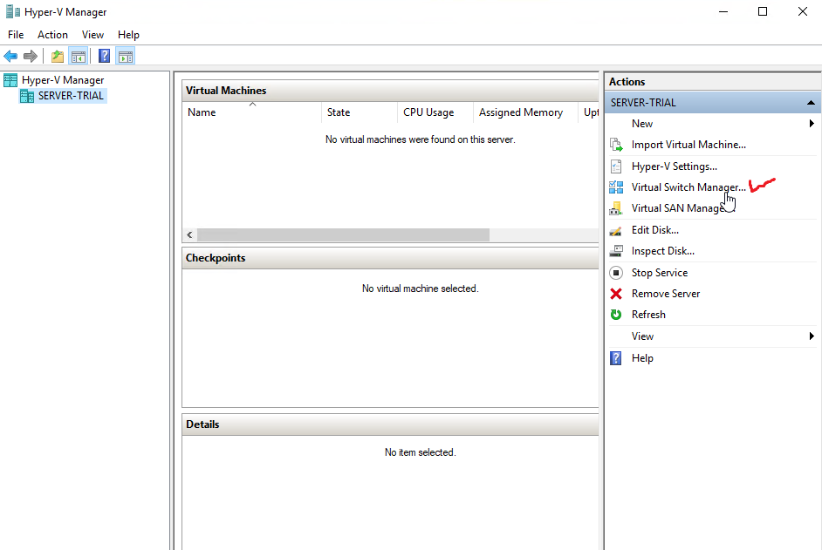This screenshot has height=550, width=822.
Task: Click the Virtual Machines horizontal scrollbar thumb
Action: (344, 234)
